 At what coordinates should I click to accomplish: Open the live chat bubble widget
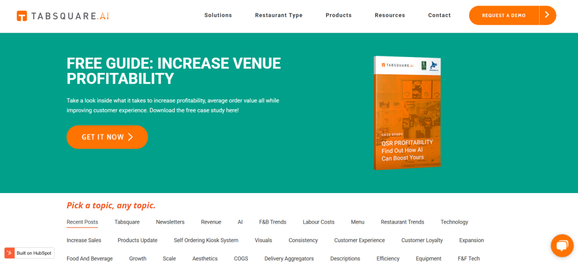click(562, 246)
